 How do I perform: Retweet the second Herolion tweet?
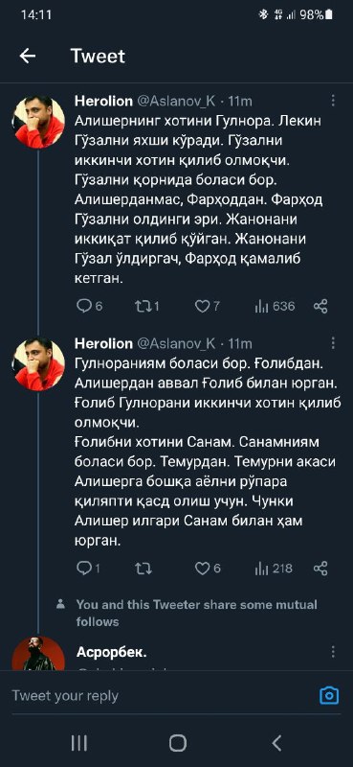pos(143,568)
